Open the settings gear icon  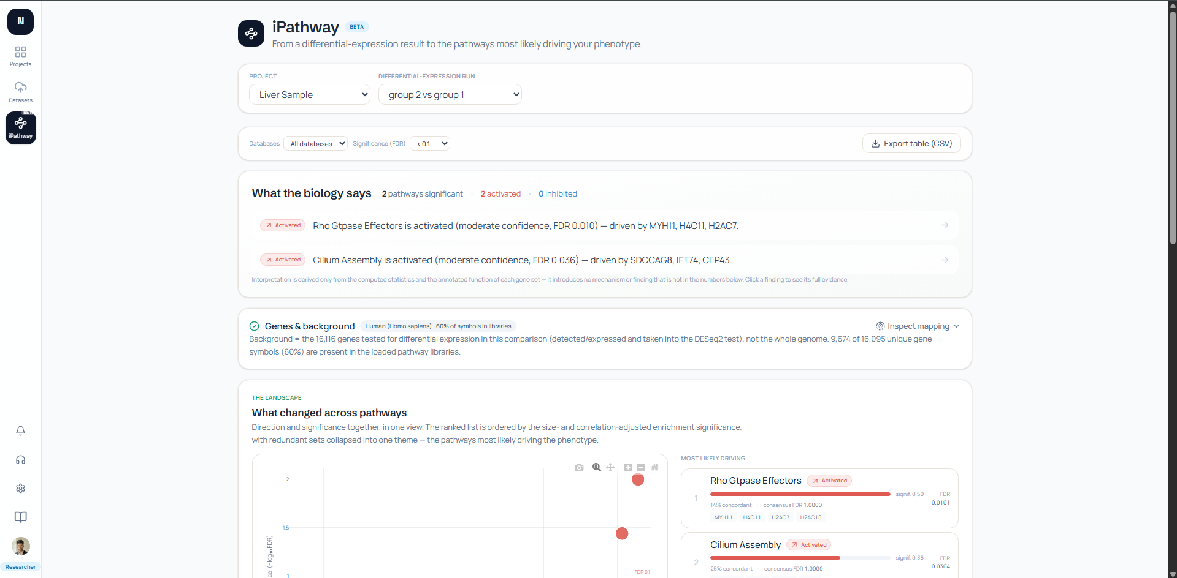tap(20, 489)
